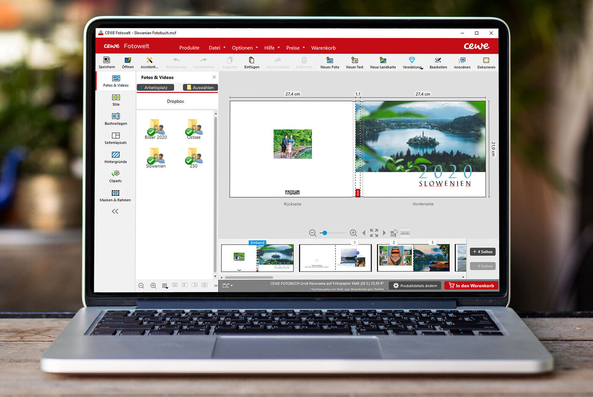Click In den Warenkorb button
The image size is (593, 397).
pos(471,286)
